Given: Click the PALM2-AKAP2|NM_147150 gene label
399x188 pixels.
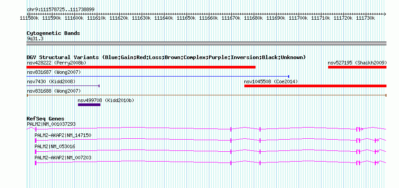Looking at the screenshot, I should click(63, 135).
